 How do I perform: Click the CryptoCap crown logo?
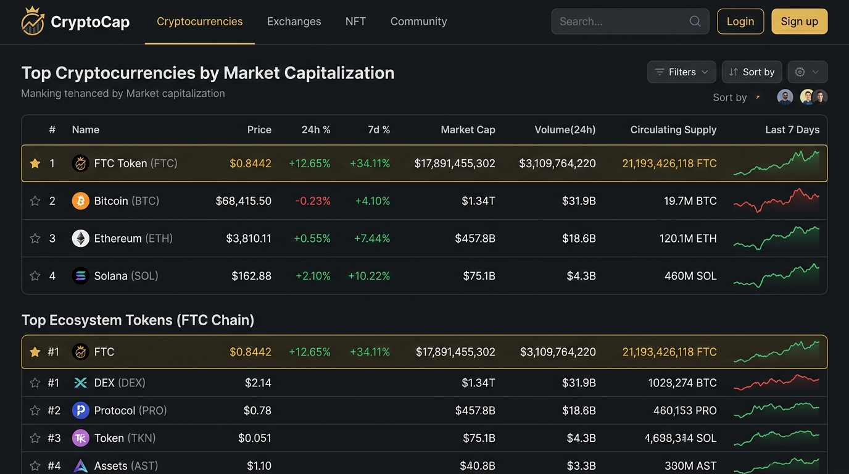click(33, 21)
